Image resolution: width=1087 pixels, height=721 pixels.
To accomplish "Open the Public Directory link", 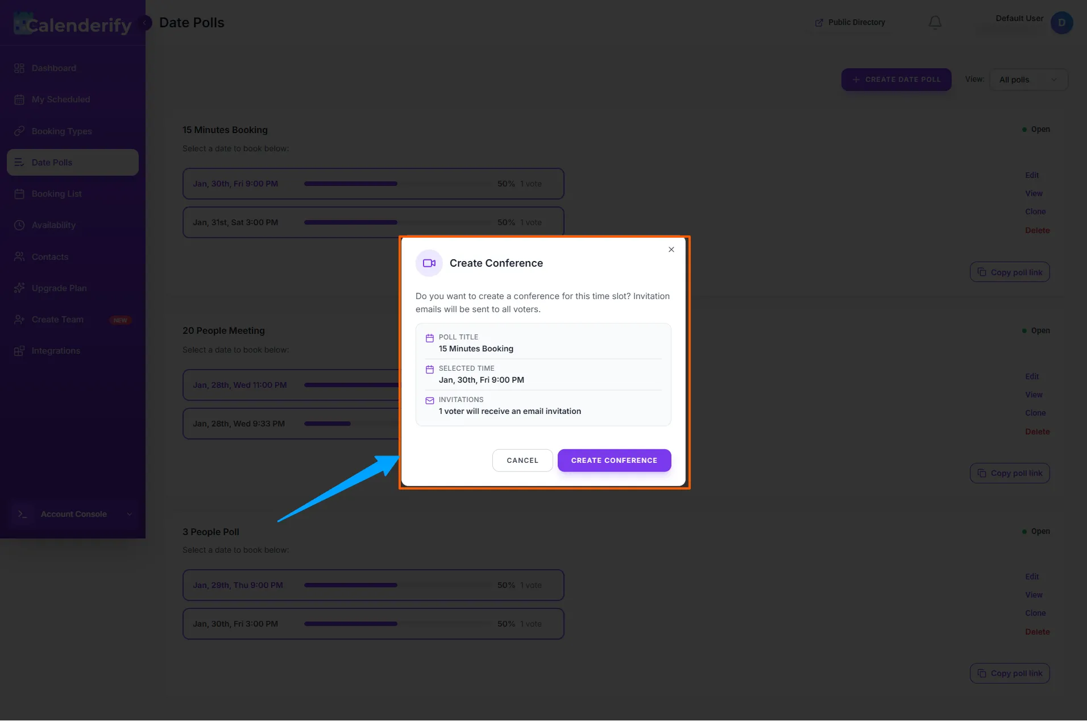I will point(850,22).
